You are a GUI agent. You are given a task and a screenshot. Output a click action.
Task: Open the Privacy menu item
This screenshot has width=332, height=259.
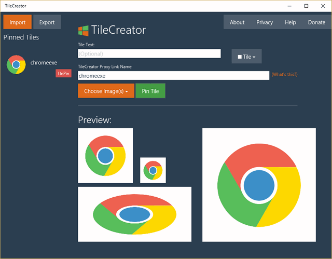click(x=265, y=22)
